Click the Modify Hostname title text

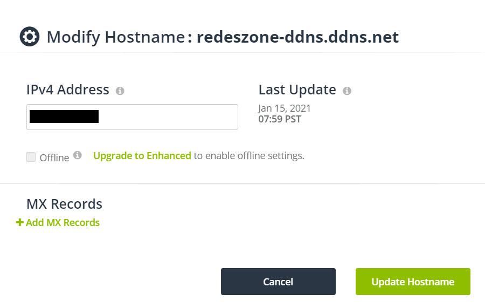[115, 37]
